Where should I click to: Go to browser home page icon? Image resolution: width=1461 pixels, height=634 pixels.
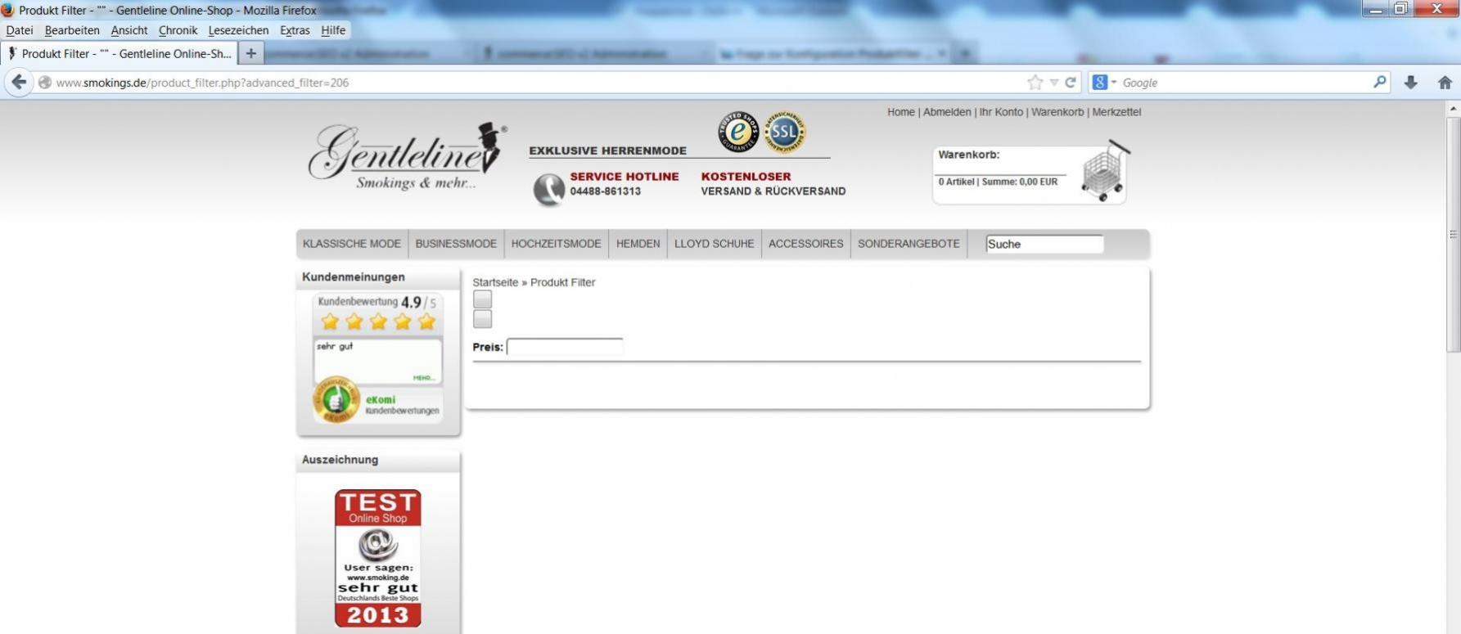(1445, 83)
